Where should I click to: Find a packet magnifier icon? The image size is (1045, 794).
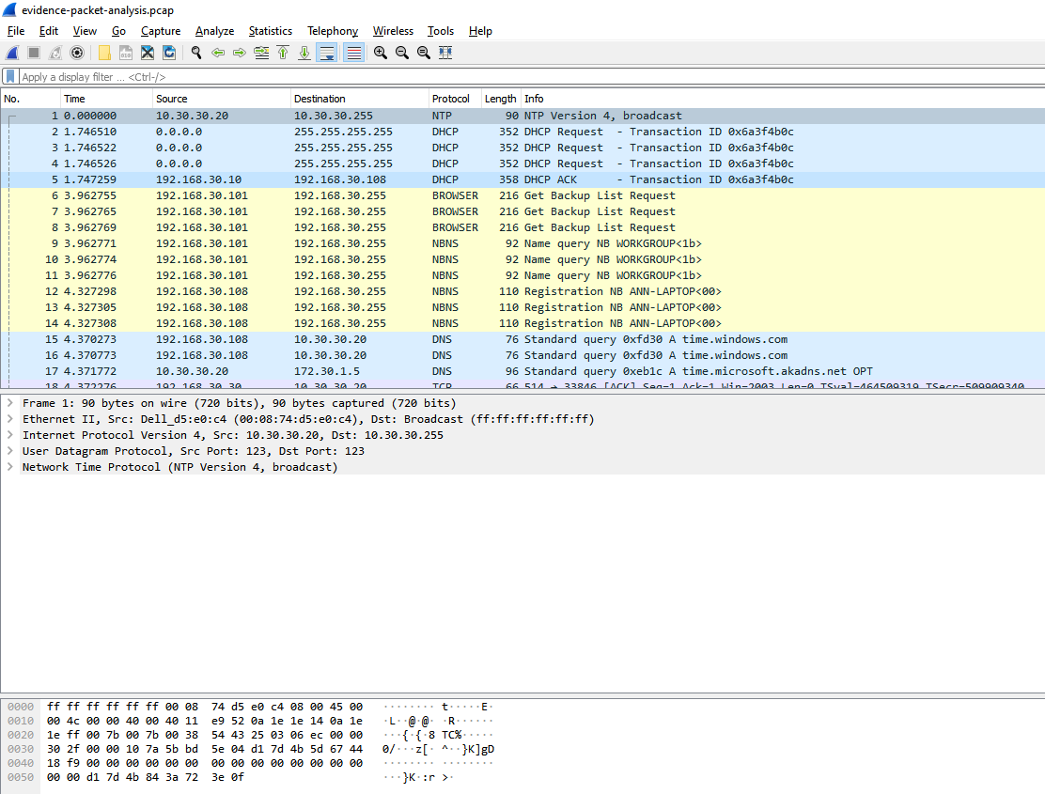coord(195,53)
